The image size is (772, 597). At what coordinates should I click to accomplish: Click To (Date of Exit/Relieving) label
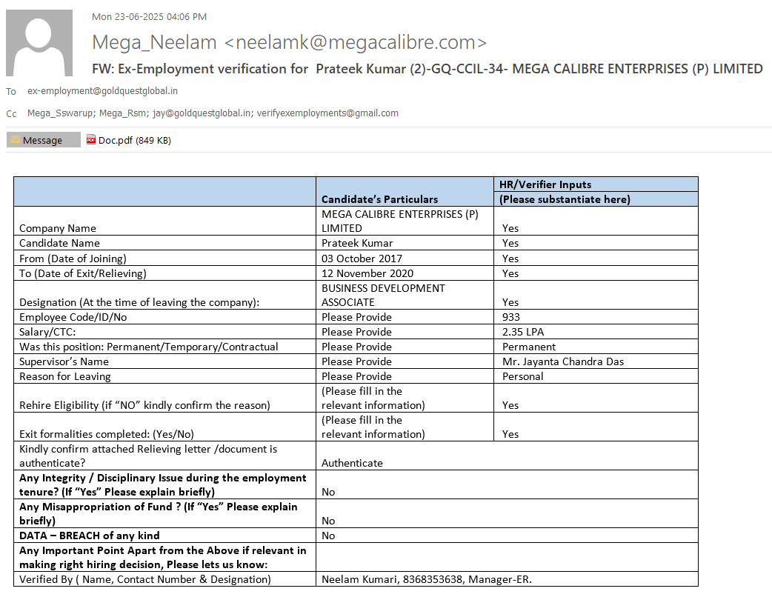tap(83, 273)
